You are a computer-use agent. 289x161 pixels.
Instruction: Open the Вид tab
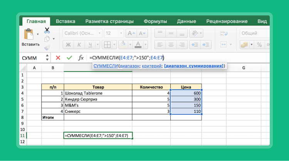(262, 21)
